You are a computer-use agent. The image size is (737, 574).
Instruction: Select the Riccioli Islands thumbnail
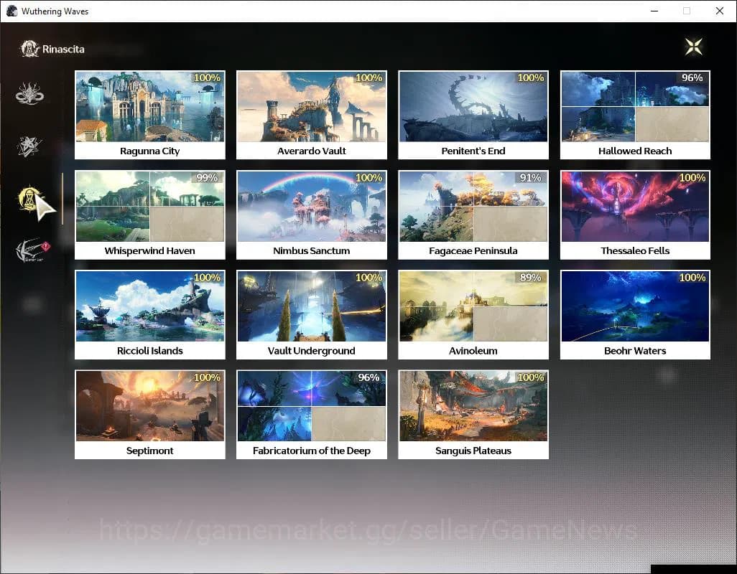(149, 314)
